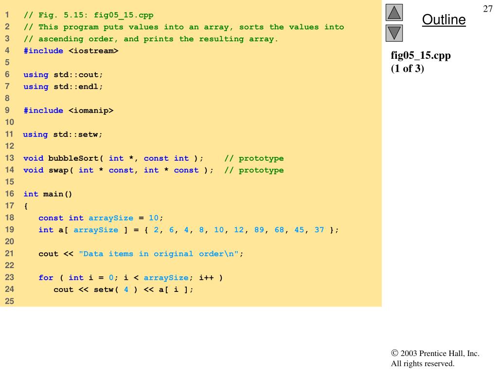Click the value 89 in the array initializer

point(259,230)
